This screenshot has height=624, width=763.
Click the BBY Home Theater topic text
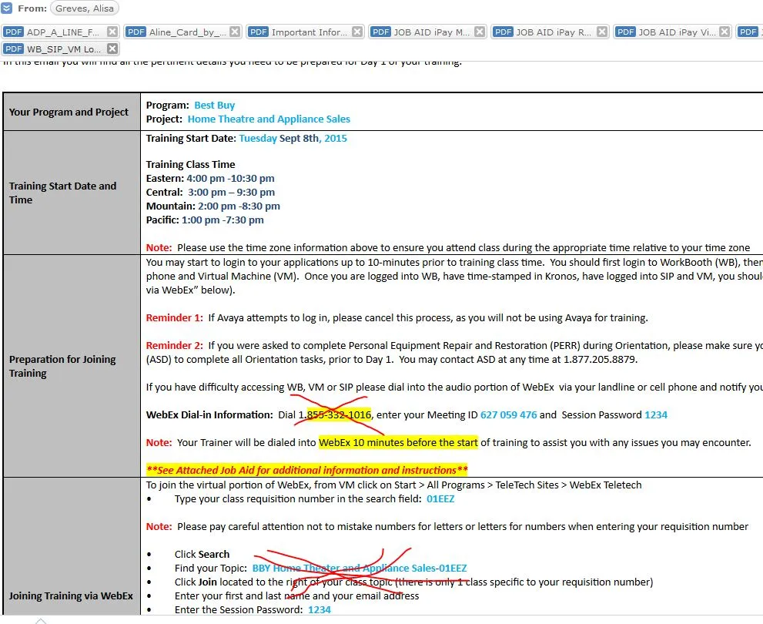click(360, 569)
